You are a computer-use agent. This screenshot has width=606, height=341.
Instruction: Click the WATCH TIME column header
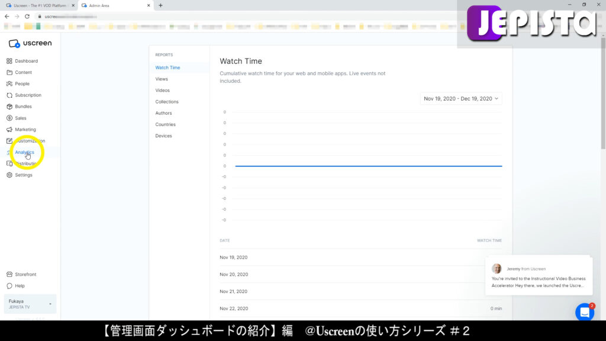(489, 240)
